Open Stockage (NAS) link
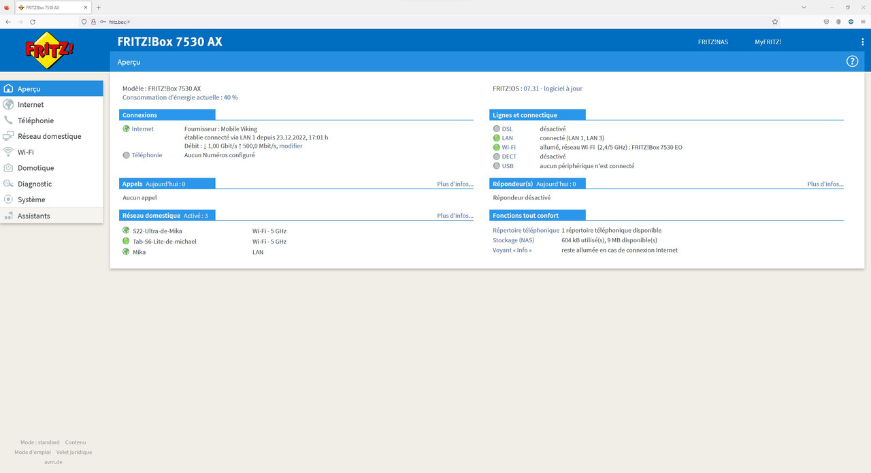The image size is (871, 473). [x=514, y=240]
